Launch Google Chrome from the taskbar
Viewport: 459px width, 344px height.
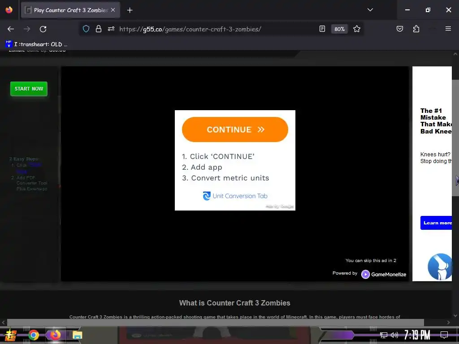(x=34, y=335)
